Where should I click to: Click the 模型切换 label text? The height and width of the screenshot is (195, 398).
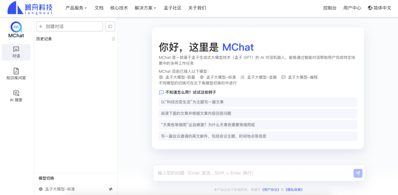47,178
